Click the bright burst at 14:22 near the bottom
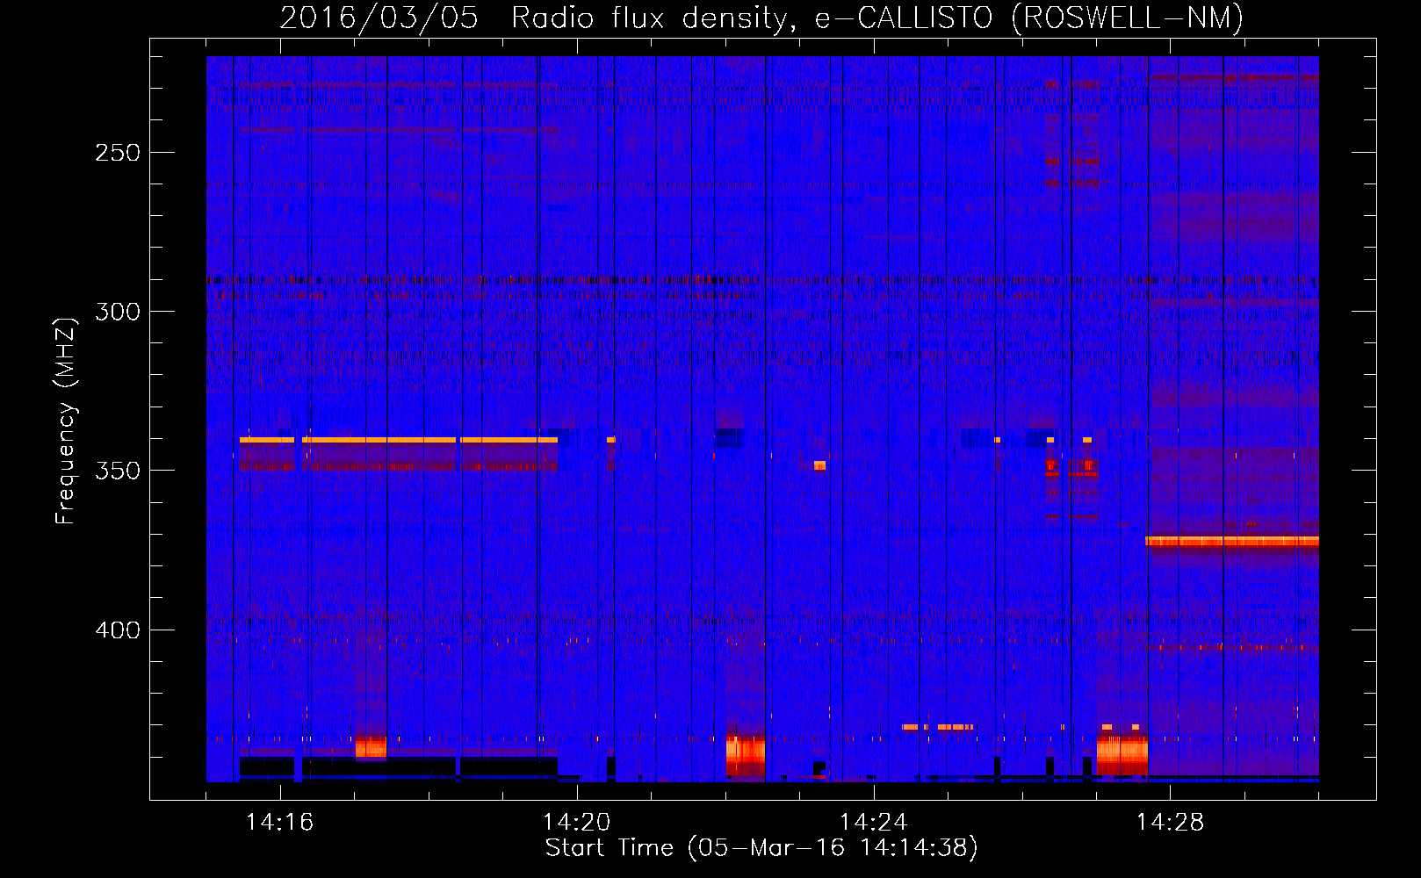Screen dimensions: 1421x878 point(746,755)
